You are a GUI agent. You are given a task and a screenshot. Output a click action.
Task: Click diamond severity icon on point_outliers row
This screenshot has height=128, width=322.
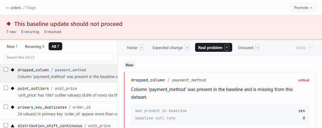click(12, 89)
